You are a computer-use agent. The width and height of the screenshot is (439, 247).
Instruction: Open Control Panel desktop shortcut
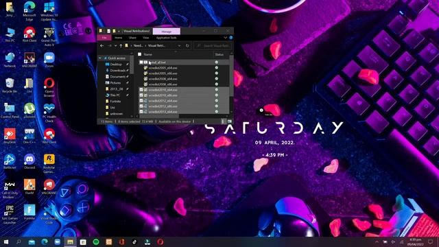point(10,110)
